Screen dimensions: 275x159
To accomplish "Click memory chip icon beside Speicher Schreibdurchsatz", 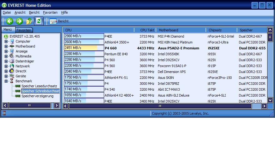I will 18,91.
